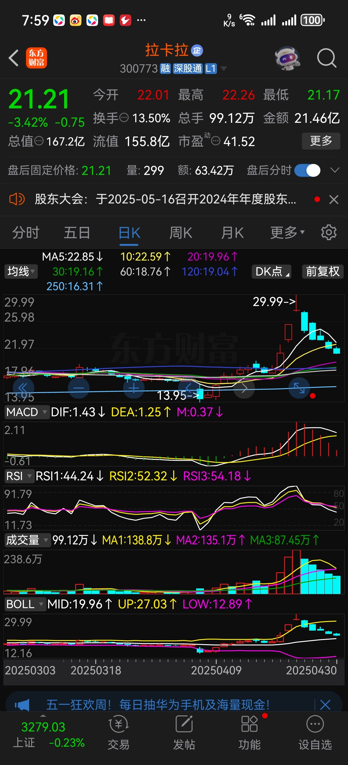Go back with the left arrow
Screen dimensions: 348x765
coord(13,58)
